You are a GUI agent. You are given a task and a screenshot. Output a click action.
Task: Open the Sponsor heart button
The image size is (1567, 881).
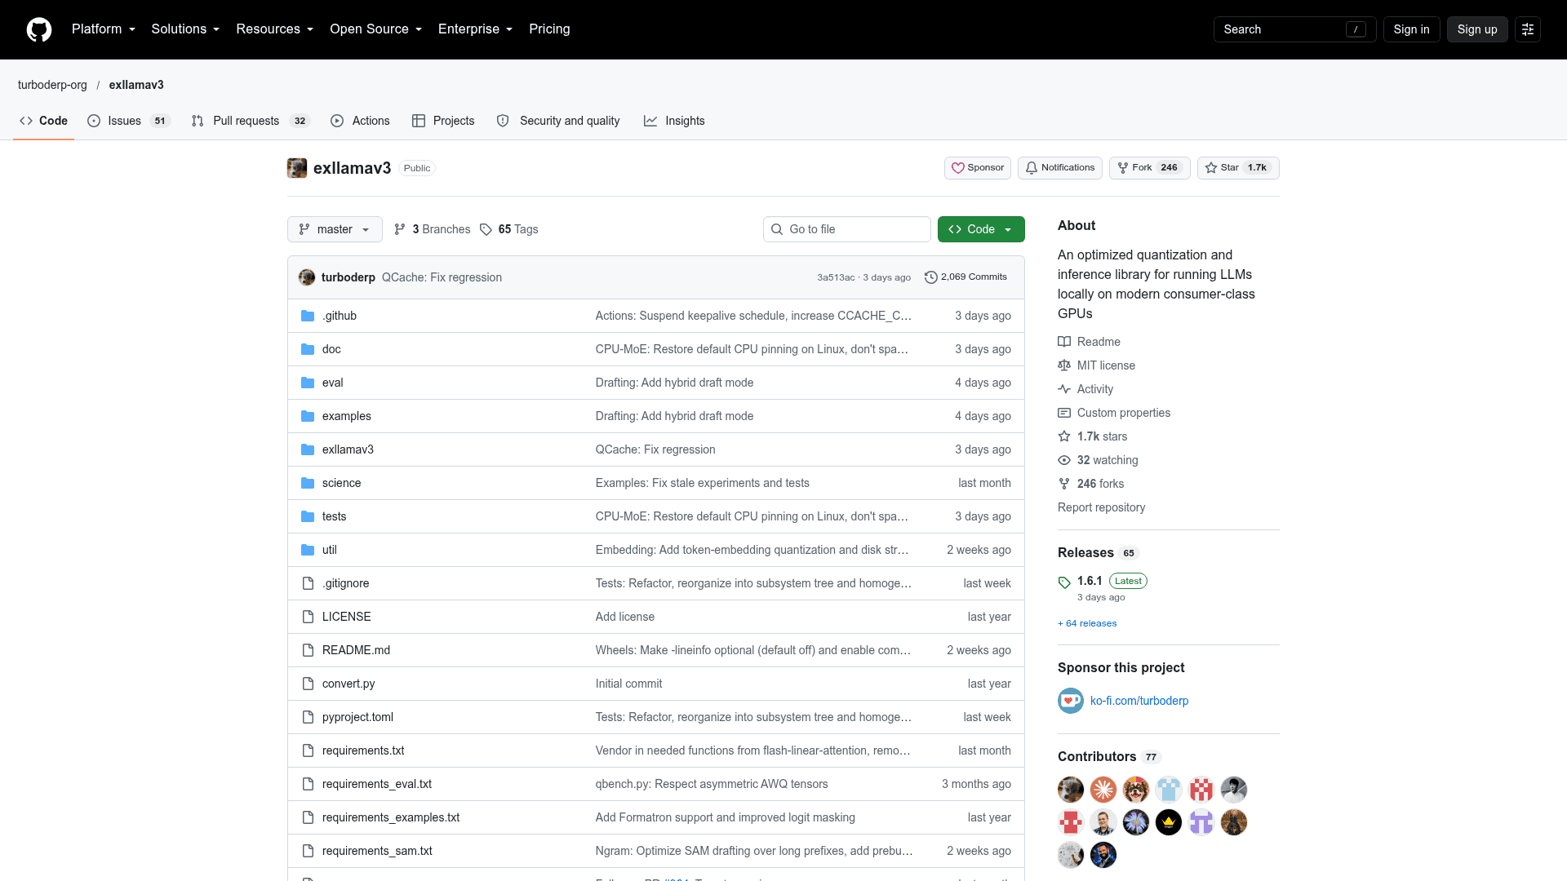[978, 168]
